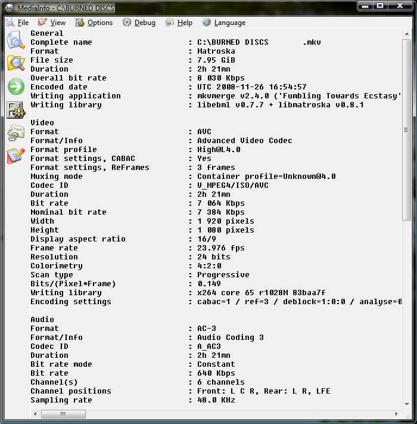The height and width of the screenshot is (424, 417).
Task: Open the File menu
Action: click(17, 23)
